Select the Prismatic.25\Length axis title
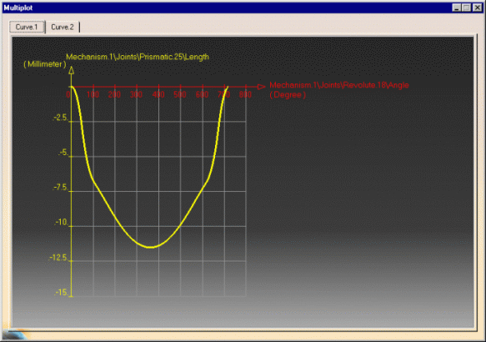486x342 pixels. pos(138,57)
